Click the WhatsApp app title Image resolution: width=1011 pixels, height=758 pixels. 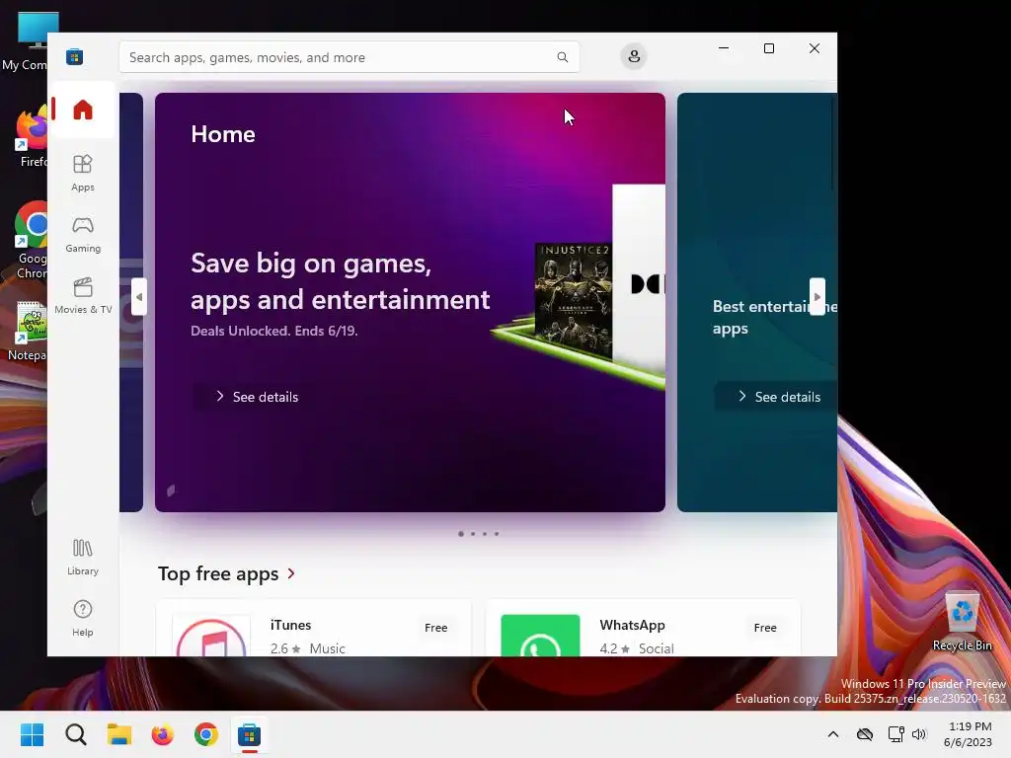(x=632, y=625)
